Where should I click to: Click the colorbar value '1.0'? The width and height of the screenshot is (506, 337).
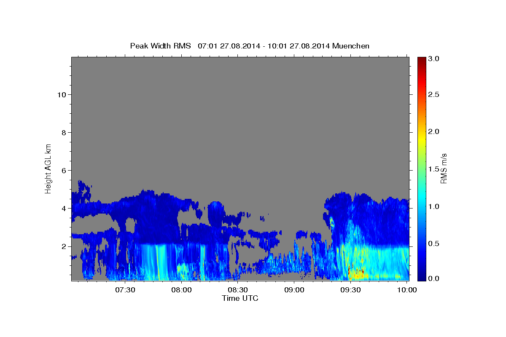[x=433, y=206]
